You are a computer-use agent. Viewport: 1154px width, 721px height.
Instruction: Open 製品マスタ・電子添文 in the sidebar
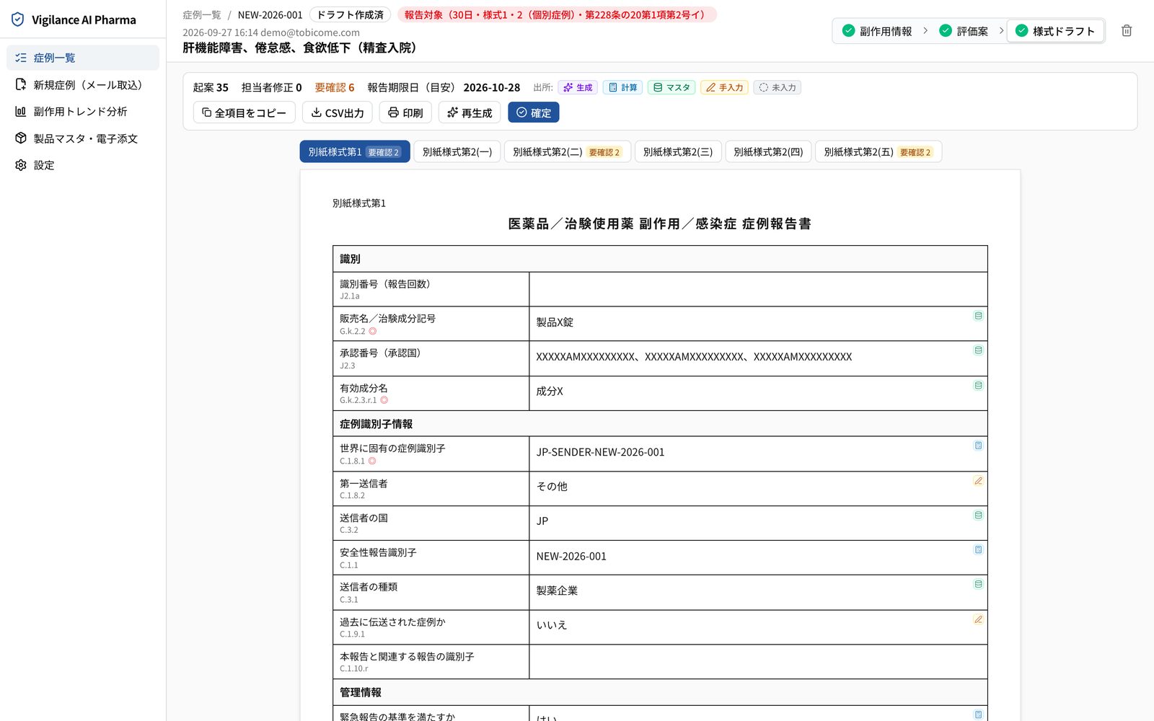coord(83,138)
